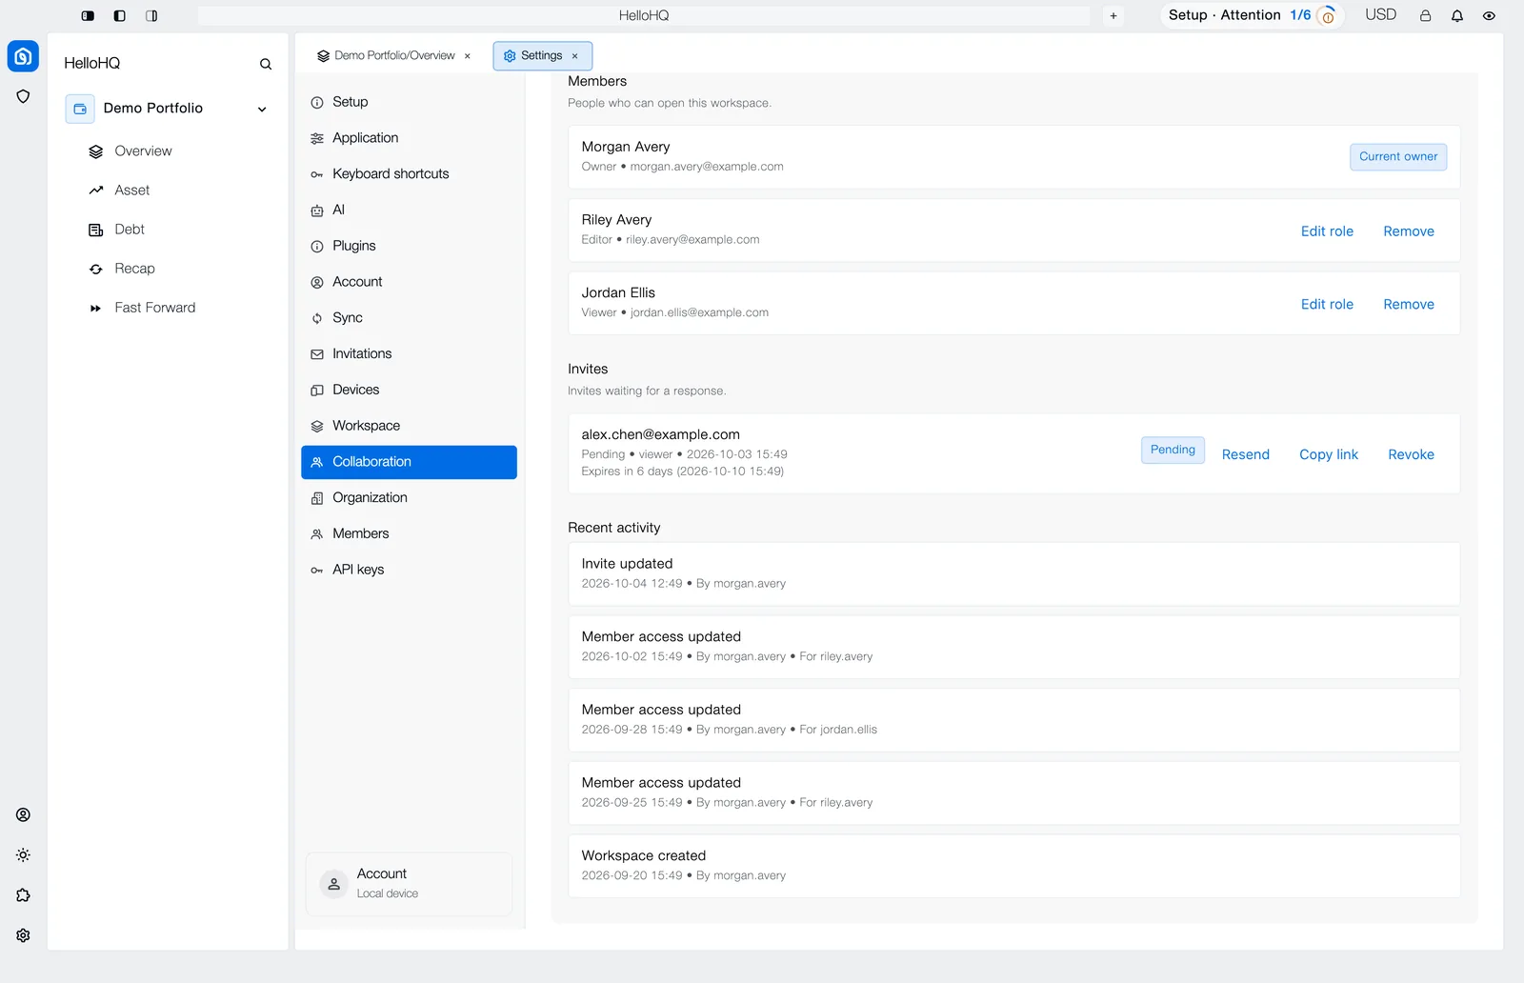The width and height of the screenshot is (1524, 983).
Task: Click the plus icon to add a new tab
Action: tap(1113, 15)
